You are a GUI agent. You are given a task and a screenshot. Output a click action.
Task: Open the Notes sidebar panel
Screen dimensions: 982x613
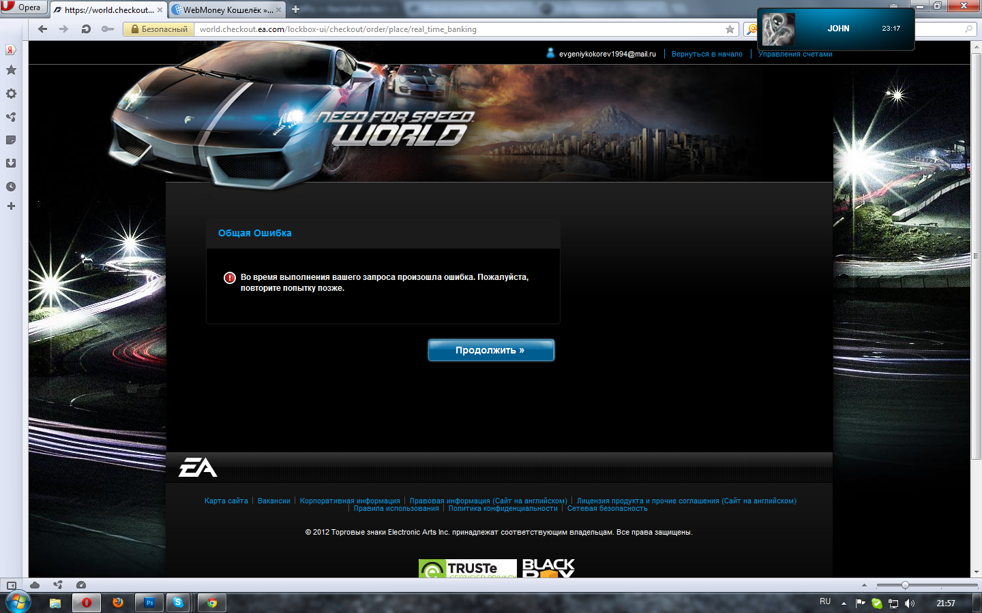click(x=11, y=140)
